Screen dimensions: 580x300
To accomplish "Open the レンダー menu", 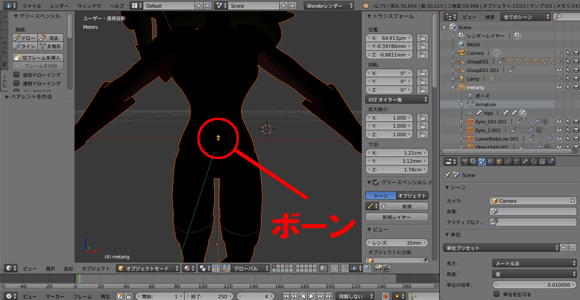I will [x=59, y=5].
